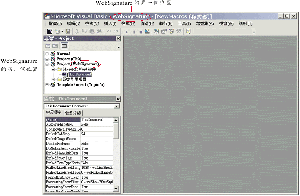Screen dimensions: 300x196
Task: Open the Insert UserForm dropdown arrow
Action: tap(62, 31)
